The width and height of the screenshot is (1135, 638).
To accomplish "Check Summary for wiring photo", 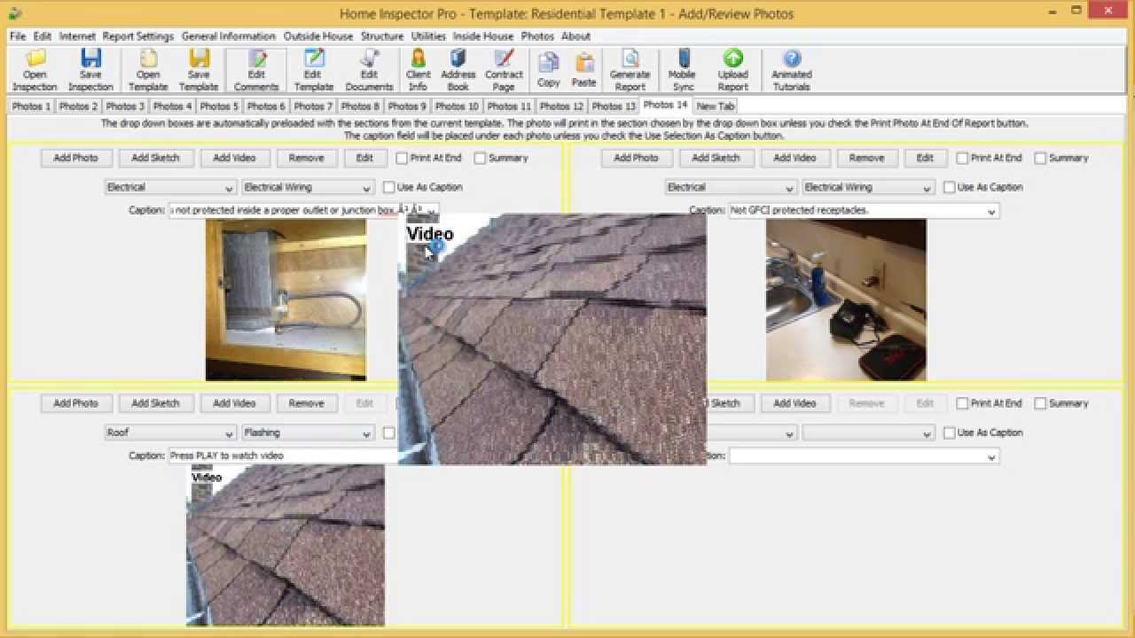I will (x=480, y=158).
